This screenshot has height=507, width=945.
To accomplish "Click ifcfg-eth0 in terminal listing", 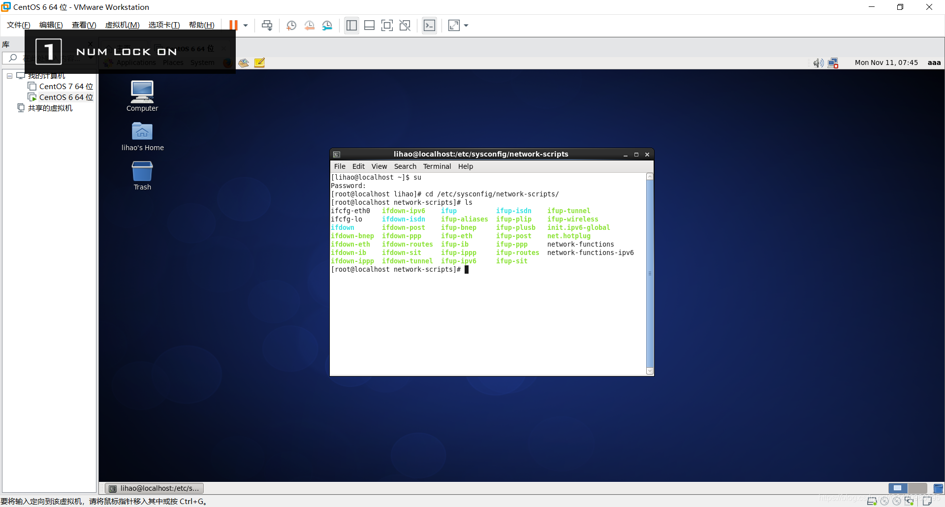I will point(350,211).
